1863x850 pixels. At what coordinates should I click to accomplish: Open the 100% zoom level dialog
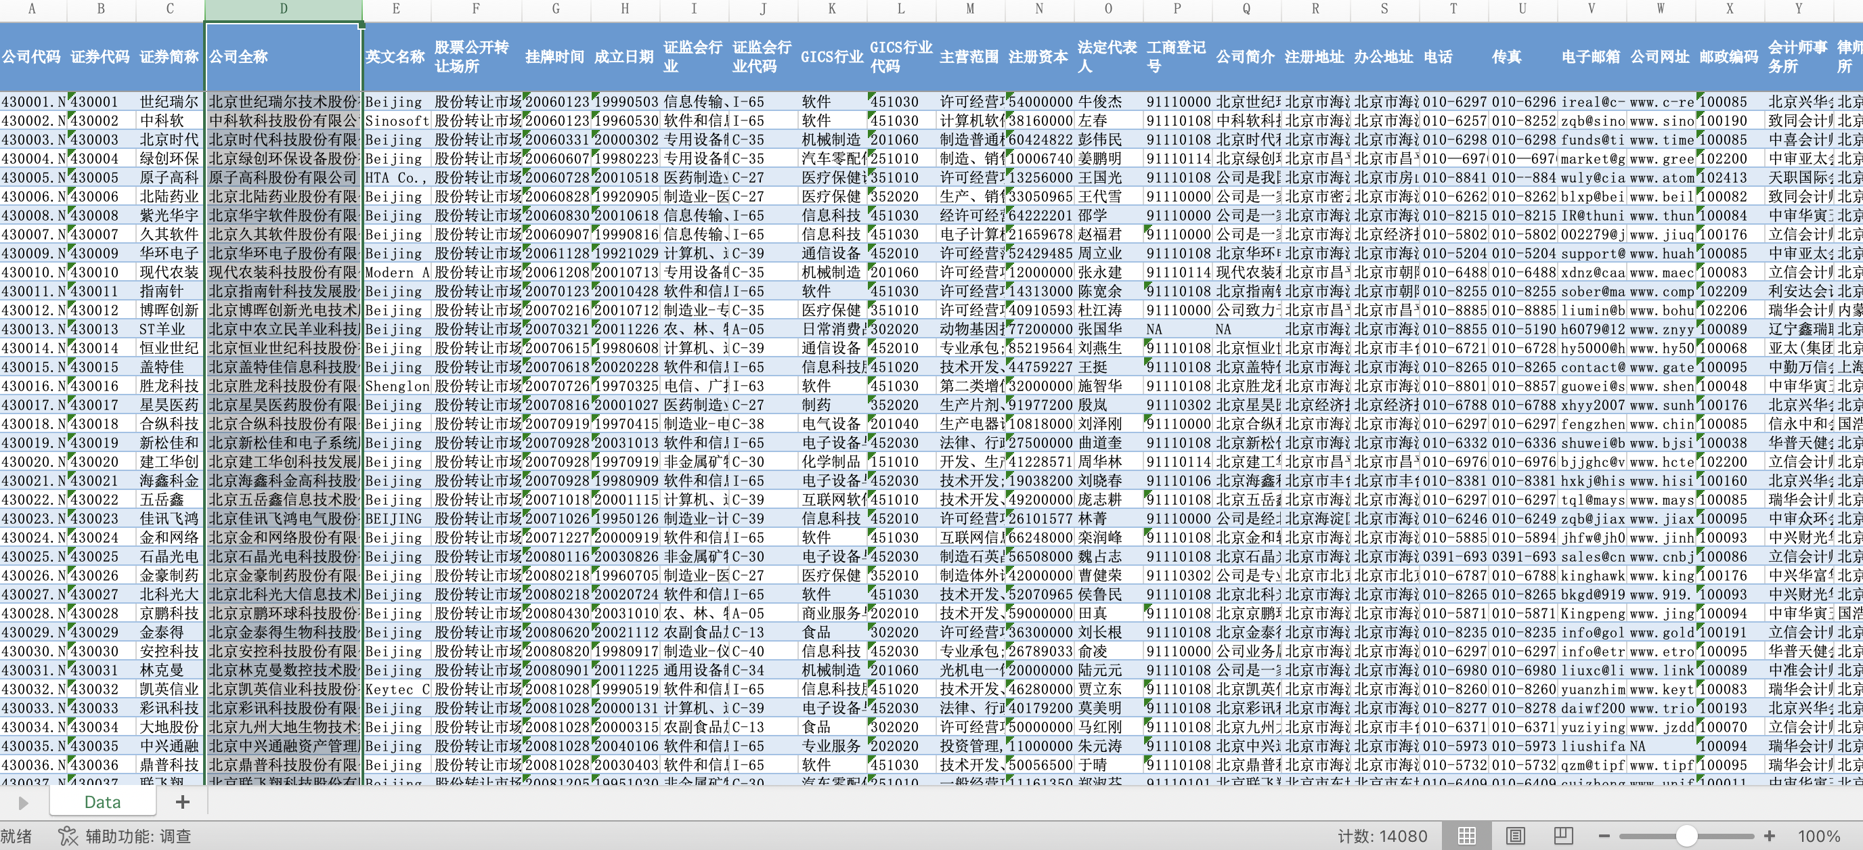1818,836
